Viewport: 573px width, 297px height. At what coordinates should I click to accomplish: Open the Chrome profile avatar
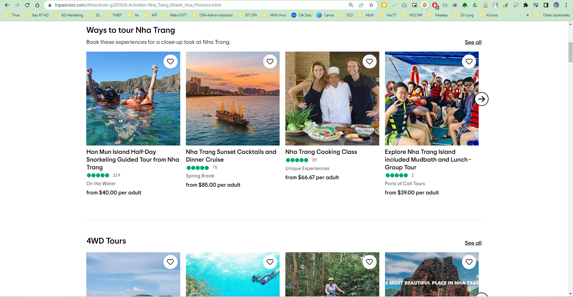pyautogui.click(x=556, y=5)
